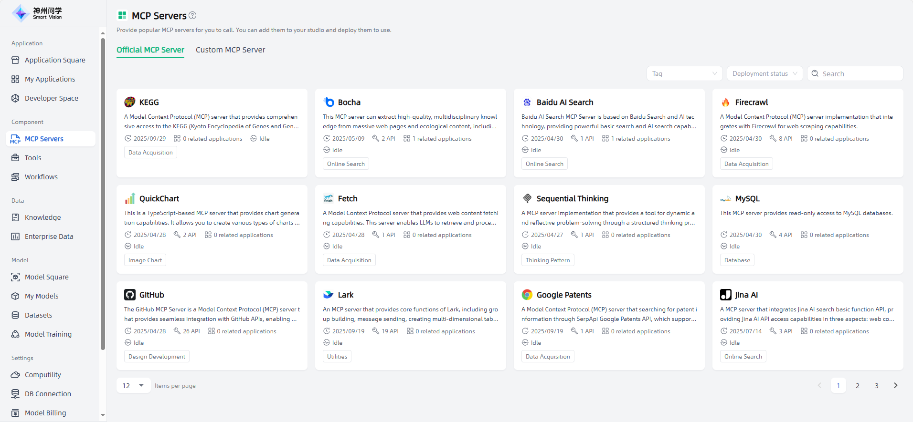Click the Firecrawl flame icon

(725, 102)
